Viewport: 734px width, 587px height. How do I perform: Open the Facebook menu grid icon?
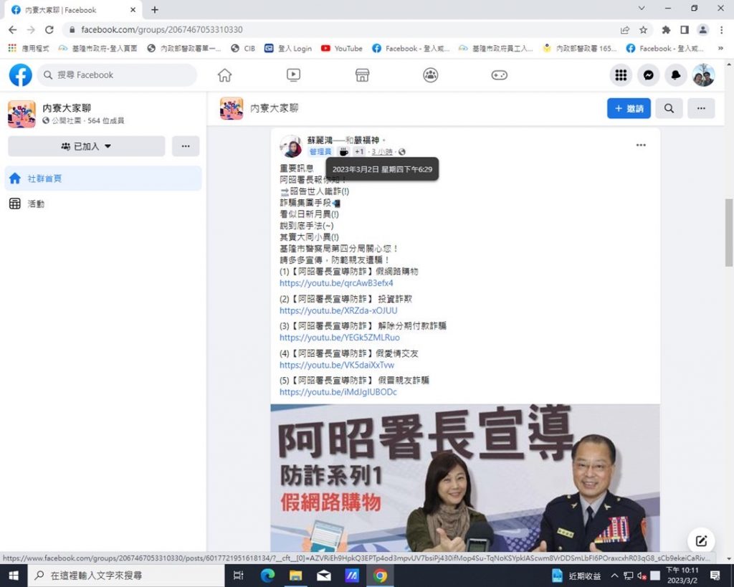[x=621, y=75]
